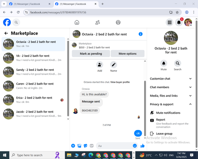Bookmark this page with the star icon
The height and width of the screenshot is (159, 198).
click(177, 12)
